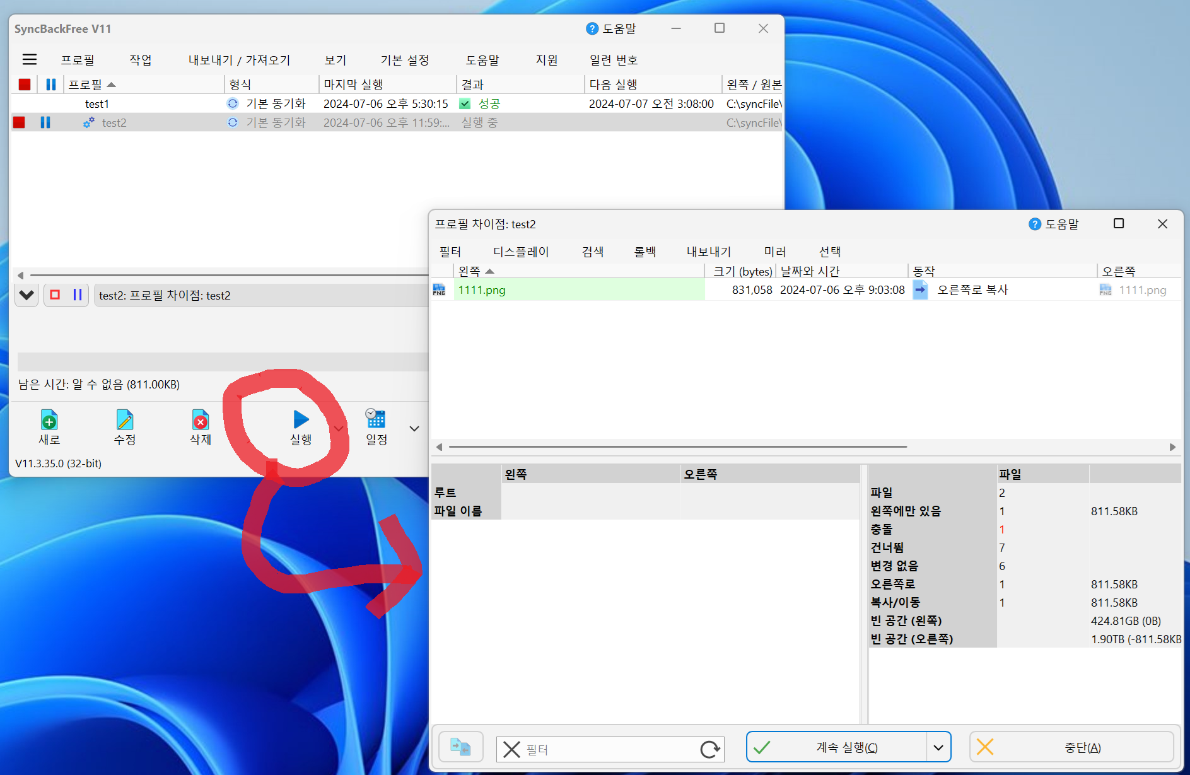Click the New profile icon
The image size is (1190, 775).
tap(49, 419)
